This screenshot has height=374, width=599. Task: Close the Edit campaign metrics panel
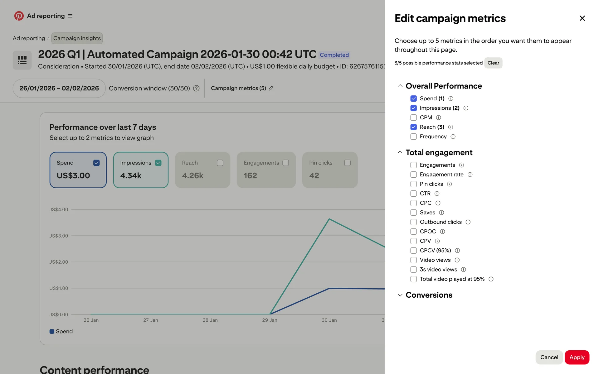tap(582, 18)
